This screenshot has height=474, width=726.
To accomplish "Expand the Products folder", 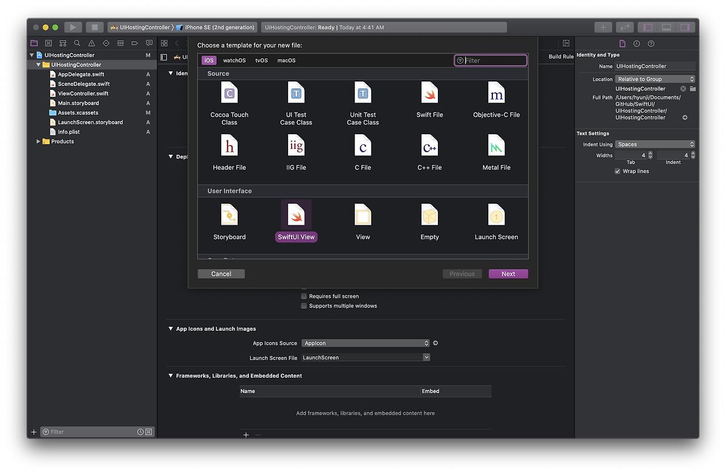I will (x=39, y=142).
